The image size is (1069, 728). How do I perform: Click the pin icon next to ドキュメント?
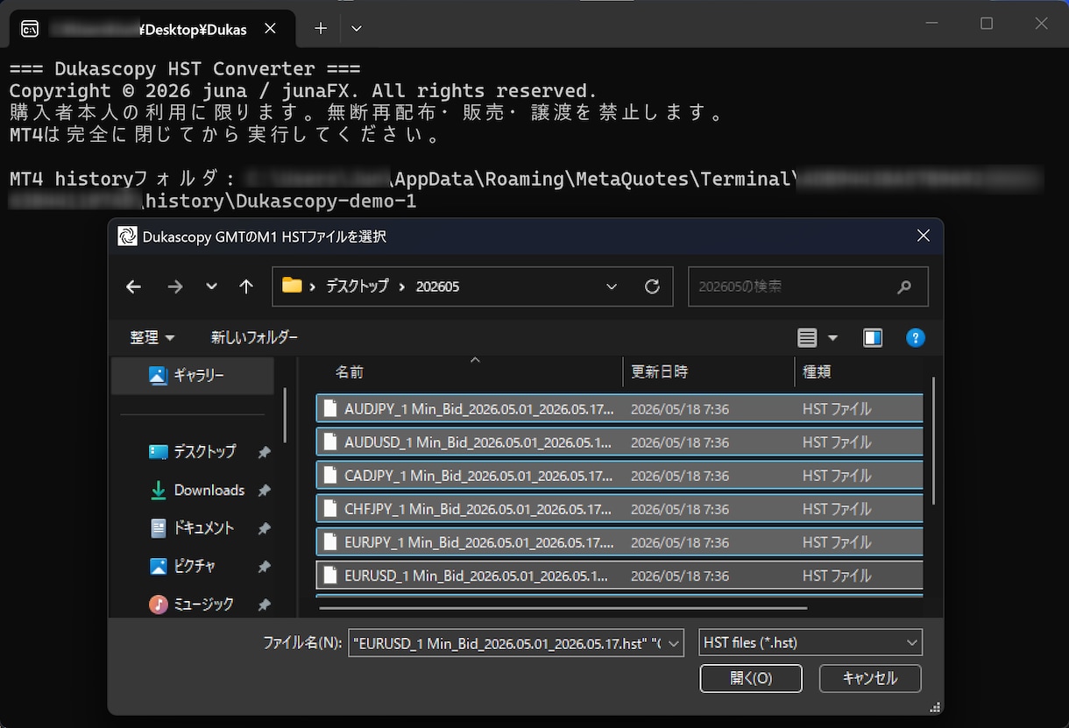coord(264,529)
